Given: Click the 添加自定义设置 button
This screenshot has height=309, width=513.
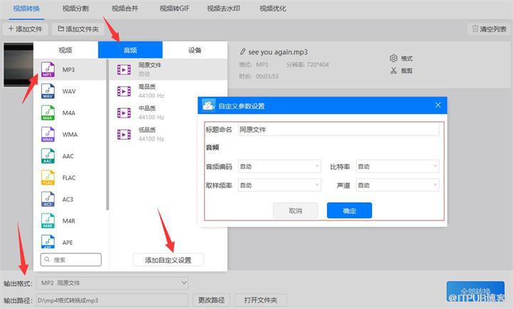Looking at the screenshot, I should pyautogui.click(x=168, y=260).
